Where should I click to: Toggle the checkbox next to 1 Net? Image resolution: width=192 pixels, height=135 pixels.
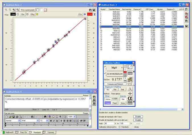click(17, 14)
